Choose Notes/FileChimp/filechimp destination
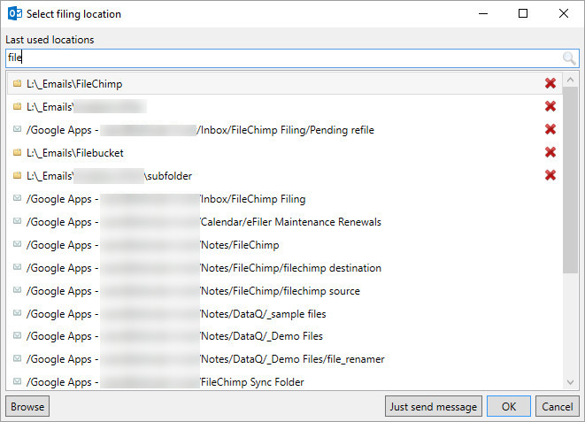The image size is (585, 422). (x=284, y=268)
